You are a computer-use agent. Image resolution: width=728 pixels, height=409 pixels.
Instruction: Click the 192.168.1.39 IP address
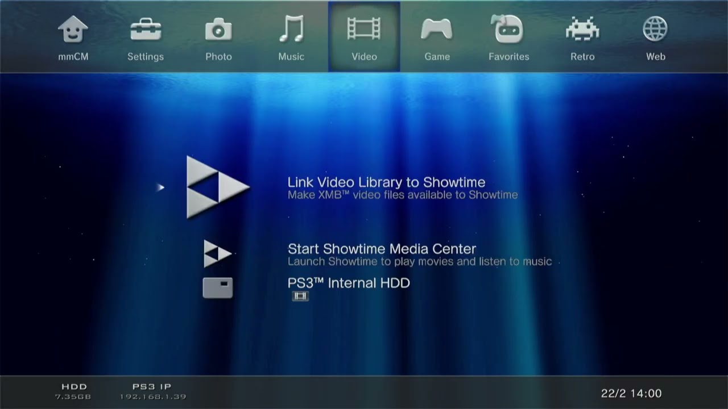[152, 397]
